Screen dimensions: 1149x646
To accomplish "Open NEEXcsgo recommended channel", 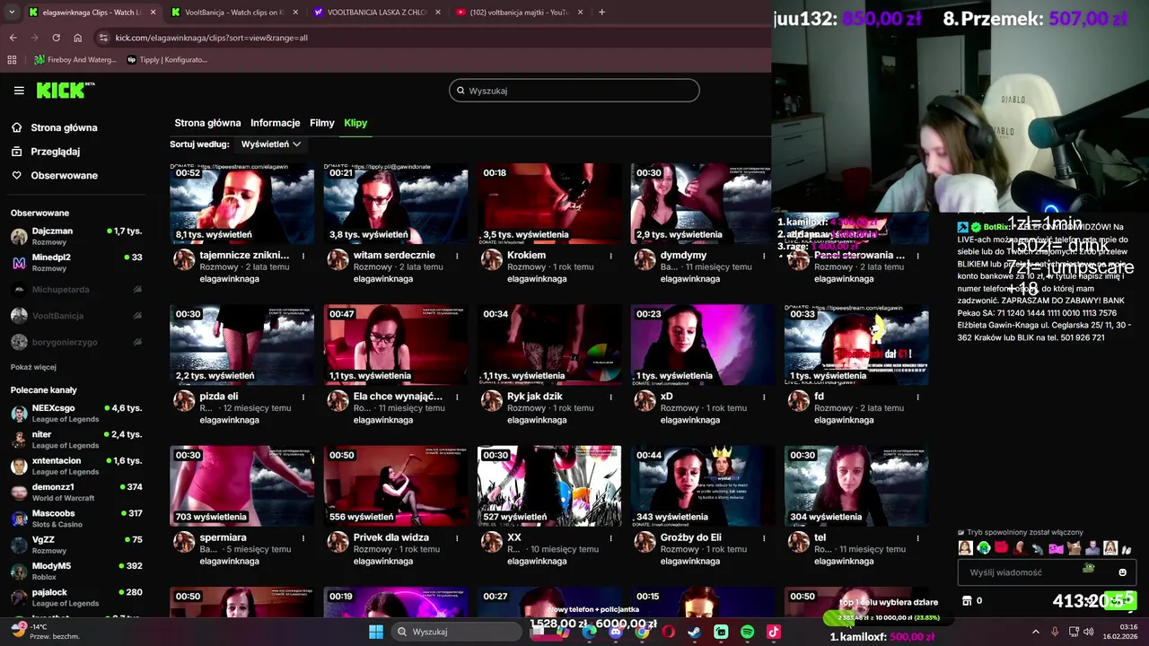I will coord(76,414).
